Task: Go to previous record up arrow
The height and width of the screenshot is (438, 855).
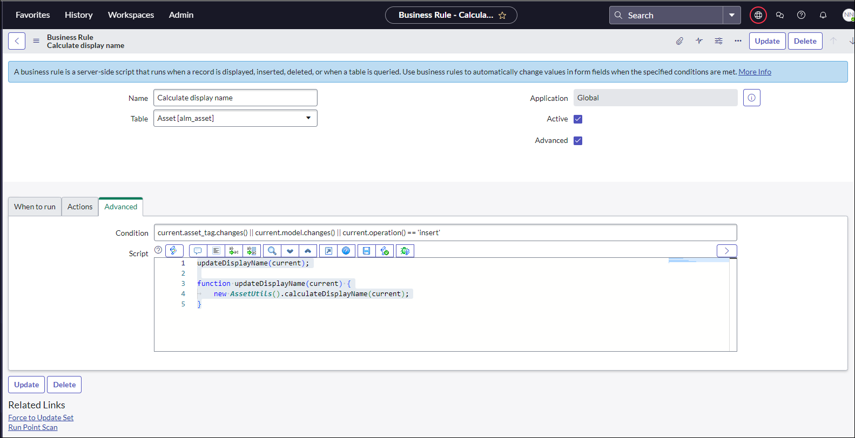Action: (833, 41)
